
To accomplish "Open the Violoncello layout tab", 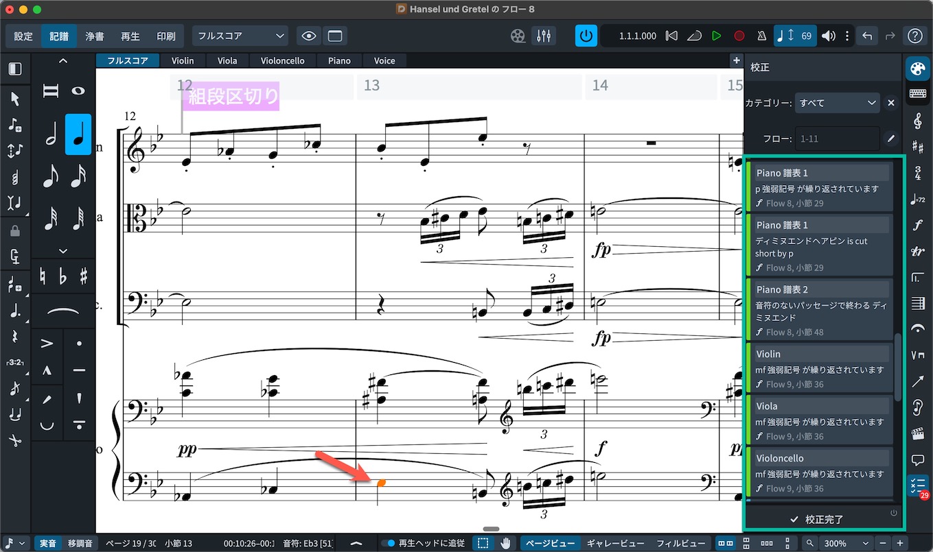I will [283, 60].
